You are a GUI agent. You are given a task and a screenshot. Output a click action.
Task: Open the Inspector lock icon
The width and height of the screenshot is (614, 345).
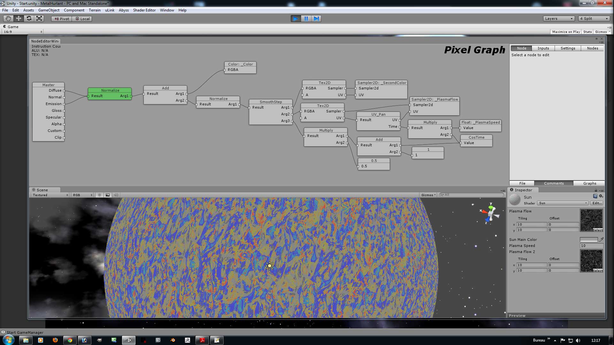(595, 190)
